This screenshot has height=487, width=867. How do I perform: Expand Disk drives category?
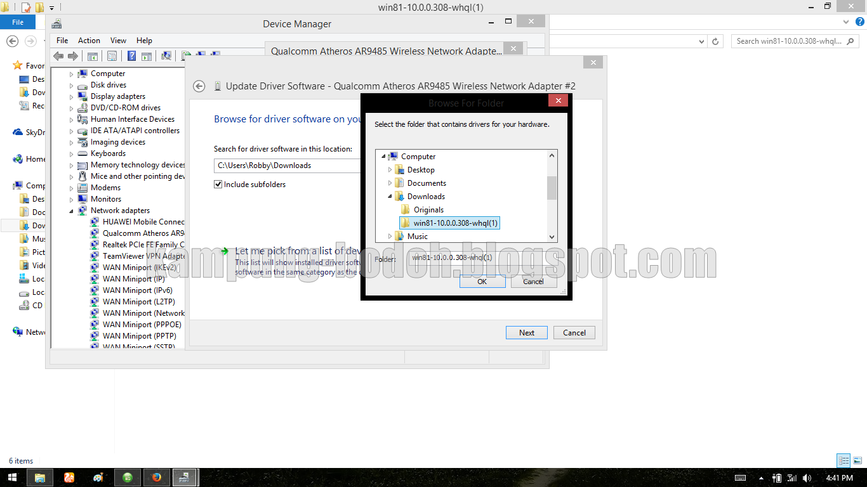pos(71,86)
